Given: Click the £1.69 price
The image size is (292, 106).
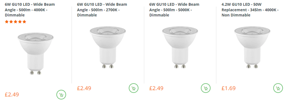Looking at the screenshot, I should (228, 88).
